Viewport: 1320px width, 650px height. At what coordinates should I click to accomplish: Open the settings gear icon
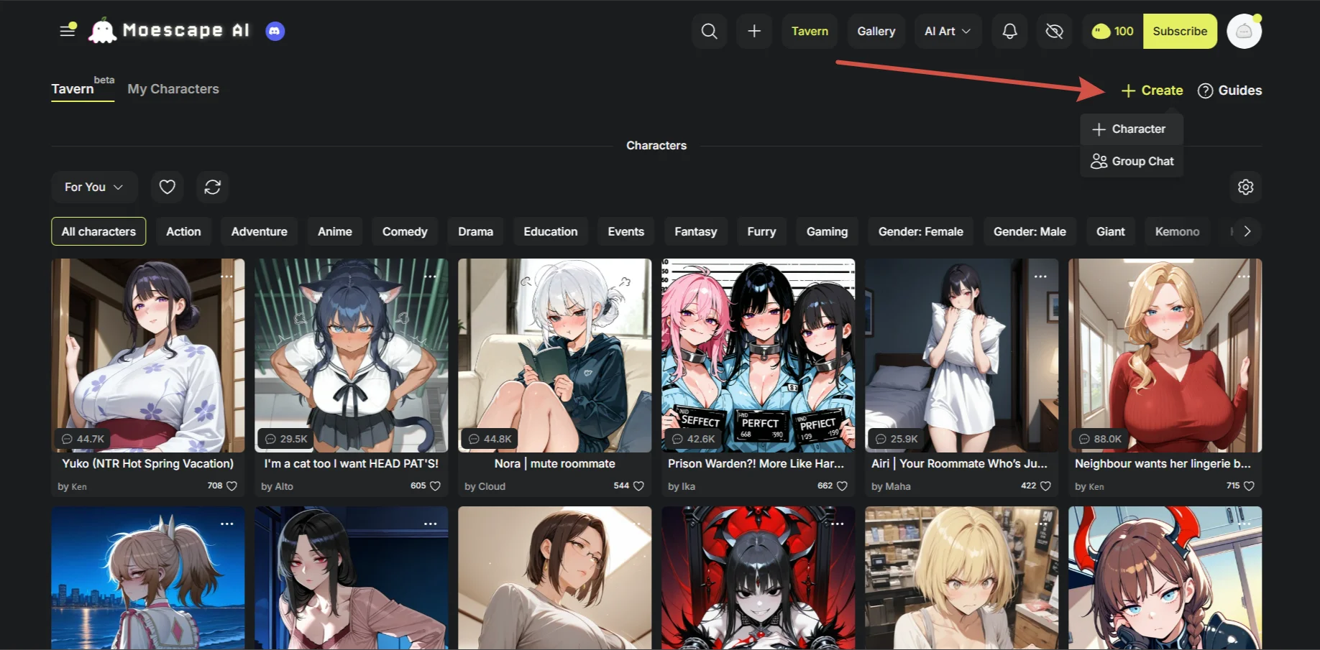(x=1246, y=187)
